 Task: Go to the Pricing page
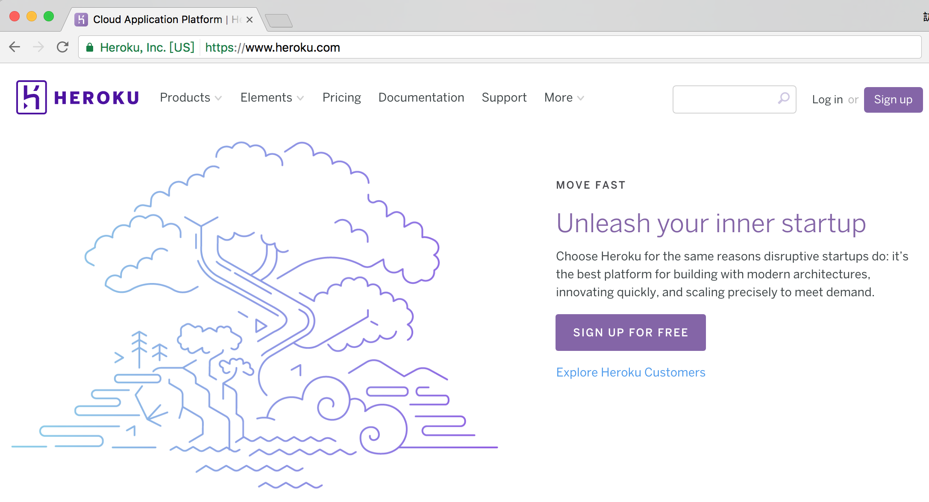click(341, 98)
